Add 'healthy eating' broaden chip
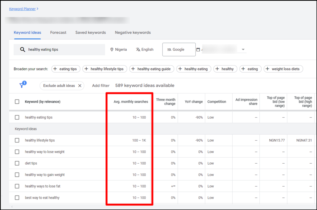The image size is (317, 210). [x=194, y=69]
